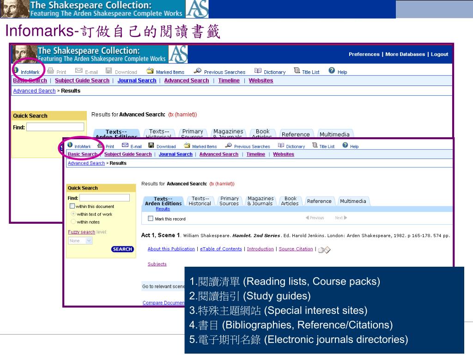Viewport: 473px width, 355px height.
Task: Open Advanced Search nav link in back window
Action: (187, 80)
